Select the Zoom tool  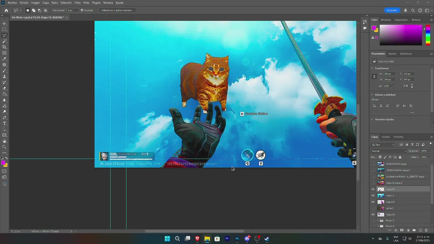click(x=4, y=147)
